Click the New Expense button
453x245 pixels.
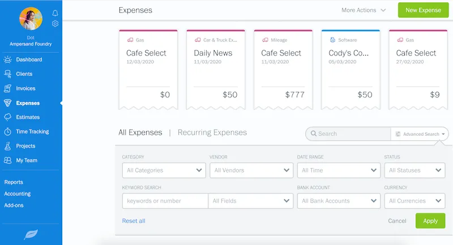423,10
